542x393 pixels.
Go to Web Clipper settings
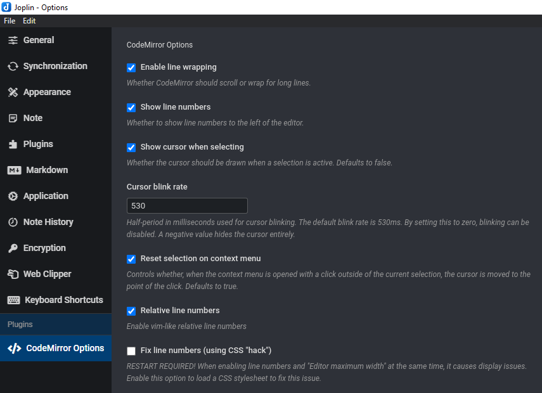coord(56,274)
